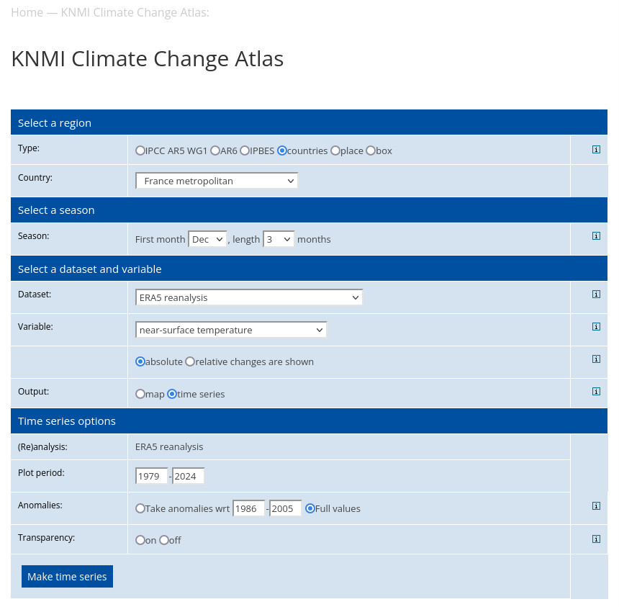Select the box region type

(371, 151)
